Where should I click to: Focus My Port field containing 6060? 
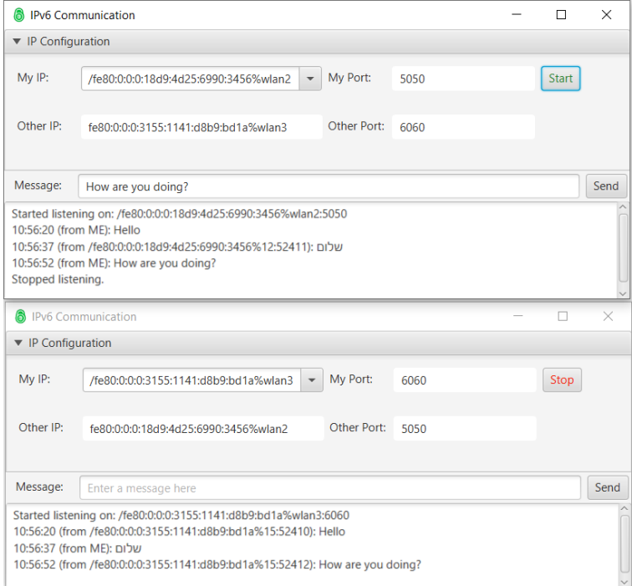[x=465, y=380]
